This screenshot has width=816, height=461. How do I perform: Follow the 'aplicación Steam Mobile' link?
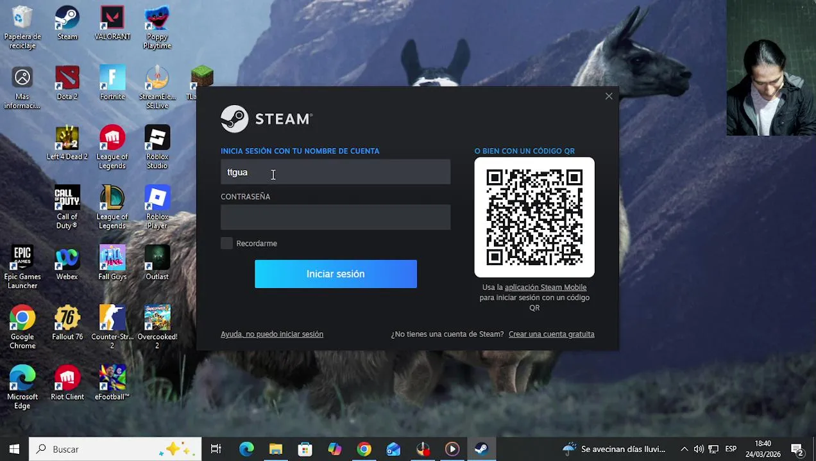pyautogui.click(x=545, y=287)
